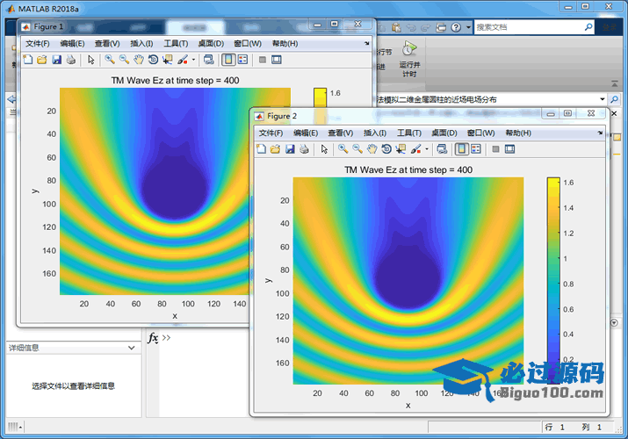Open 插入(I) menu in Figure 1

click(141, 44)
